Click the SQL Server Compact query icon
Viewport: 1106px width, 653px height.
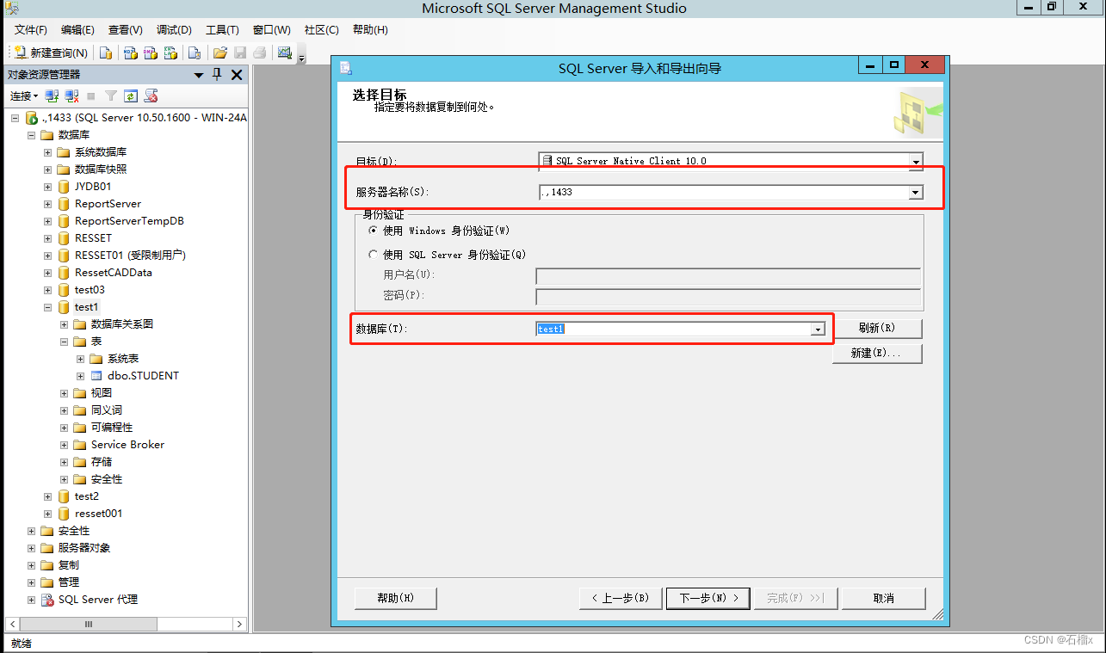[x=195, y=52]
